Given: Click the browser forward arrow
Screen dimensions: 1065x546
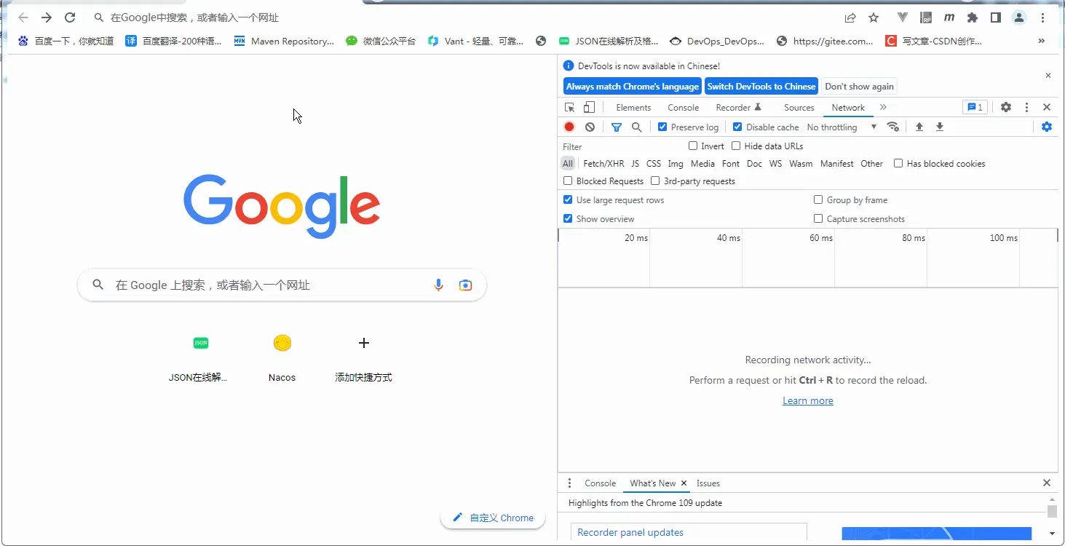Looking at the screenshot, I should point(47,17).
